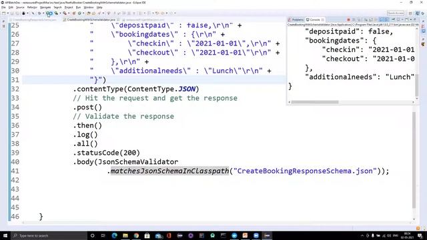Click the Clear Console icon
Image resolution: width=427 pixels, height=240 pixels.
click(x=366, y=19)
